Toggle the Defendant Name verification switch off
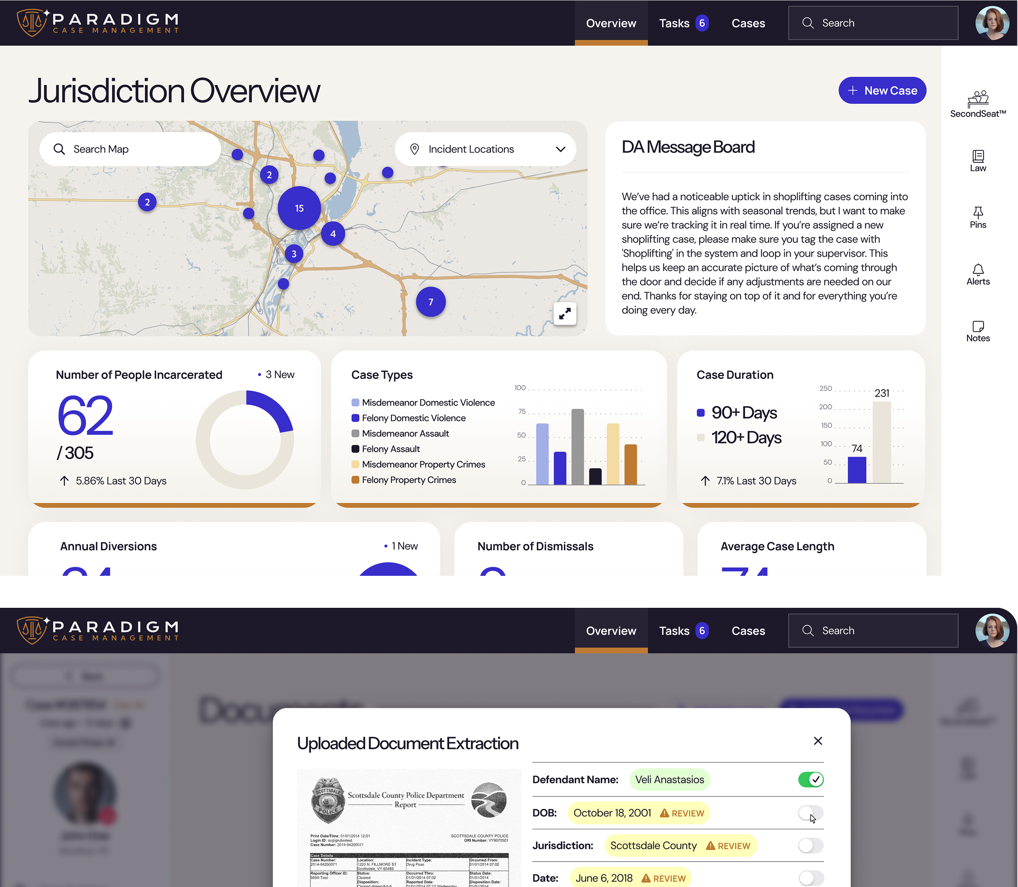Viewport: 1018px width, 887px height. tap(811, 779)
